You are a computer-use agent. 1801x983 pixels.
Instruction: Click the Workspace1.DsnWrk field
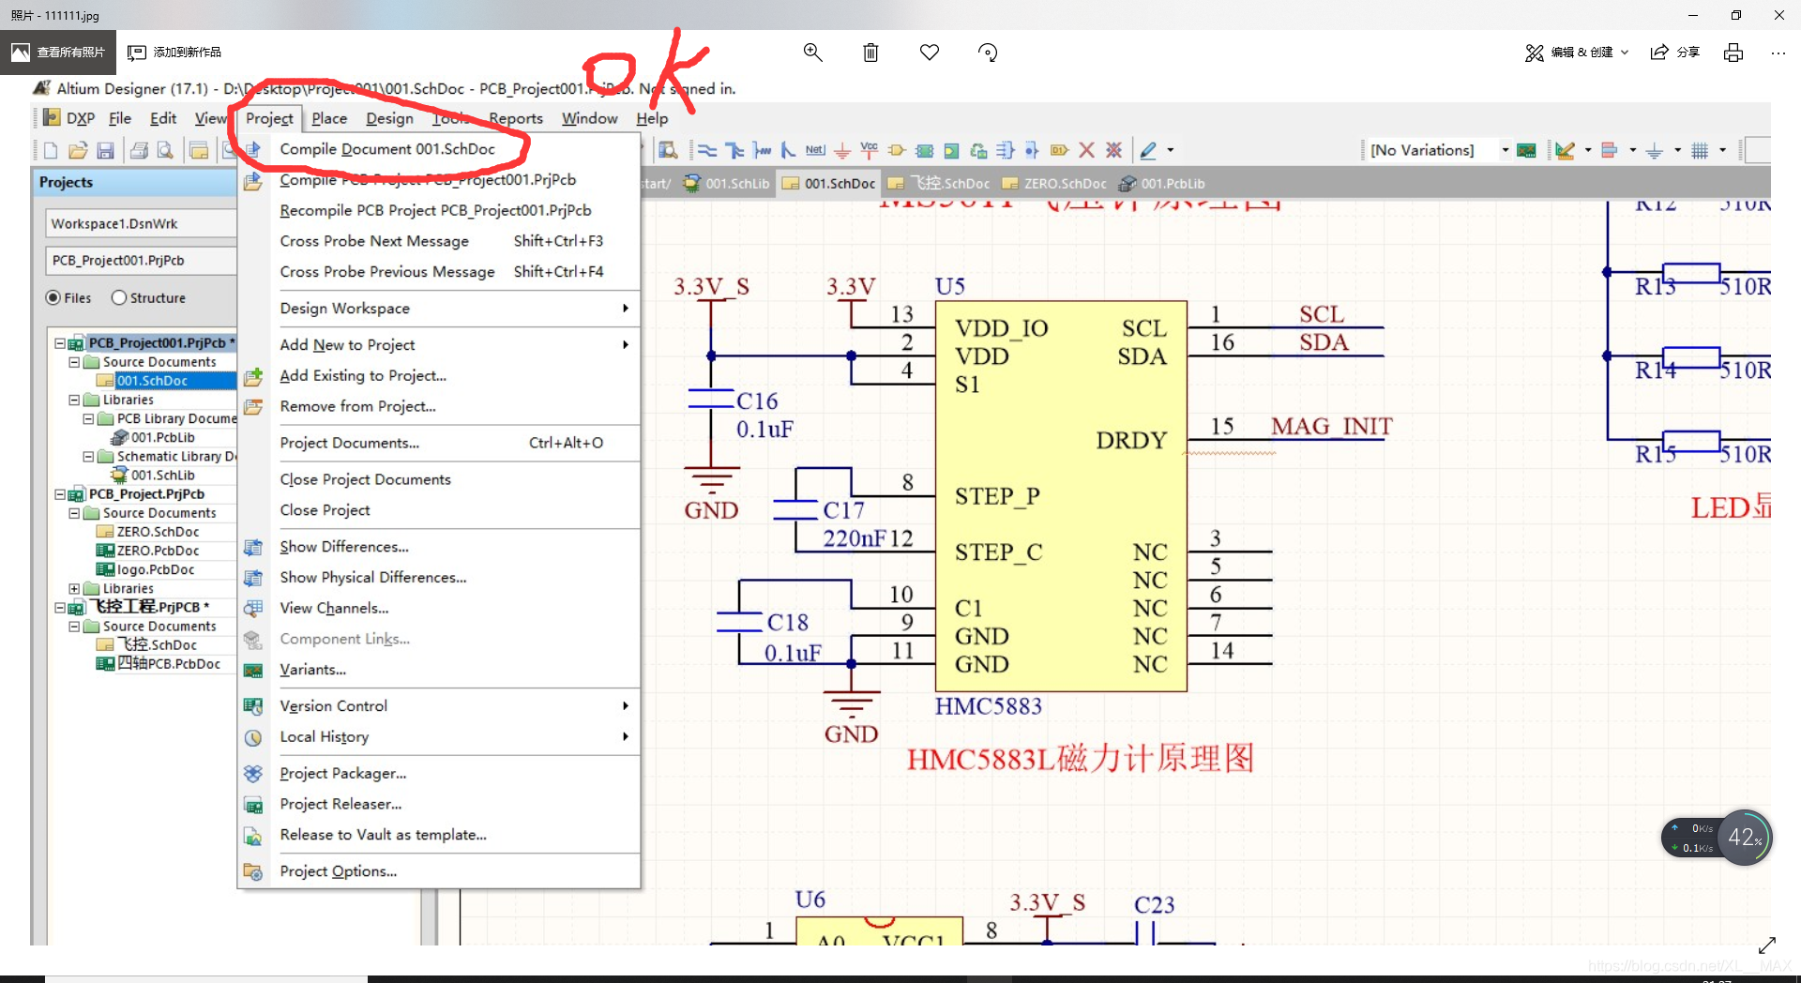point(141,223)
